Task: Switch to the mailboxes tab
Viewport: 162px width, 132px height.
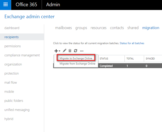Action: [x=63, y=28]
